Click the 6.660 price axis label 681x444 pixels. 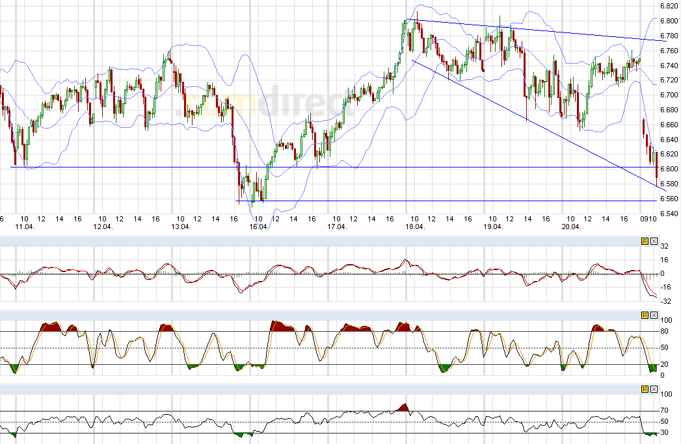tap(669, 125)
